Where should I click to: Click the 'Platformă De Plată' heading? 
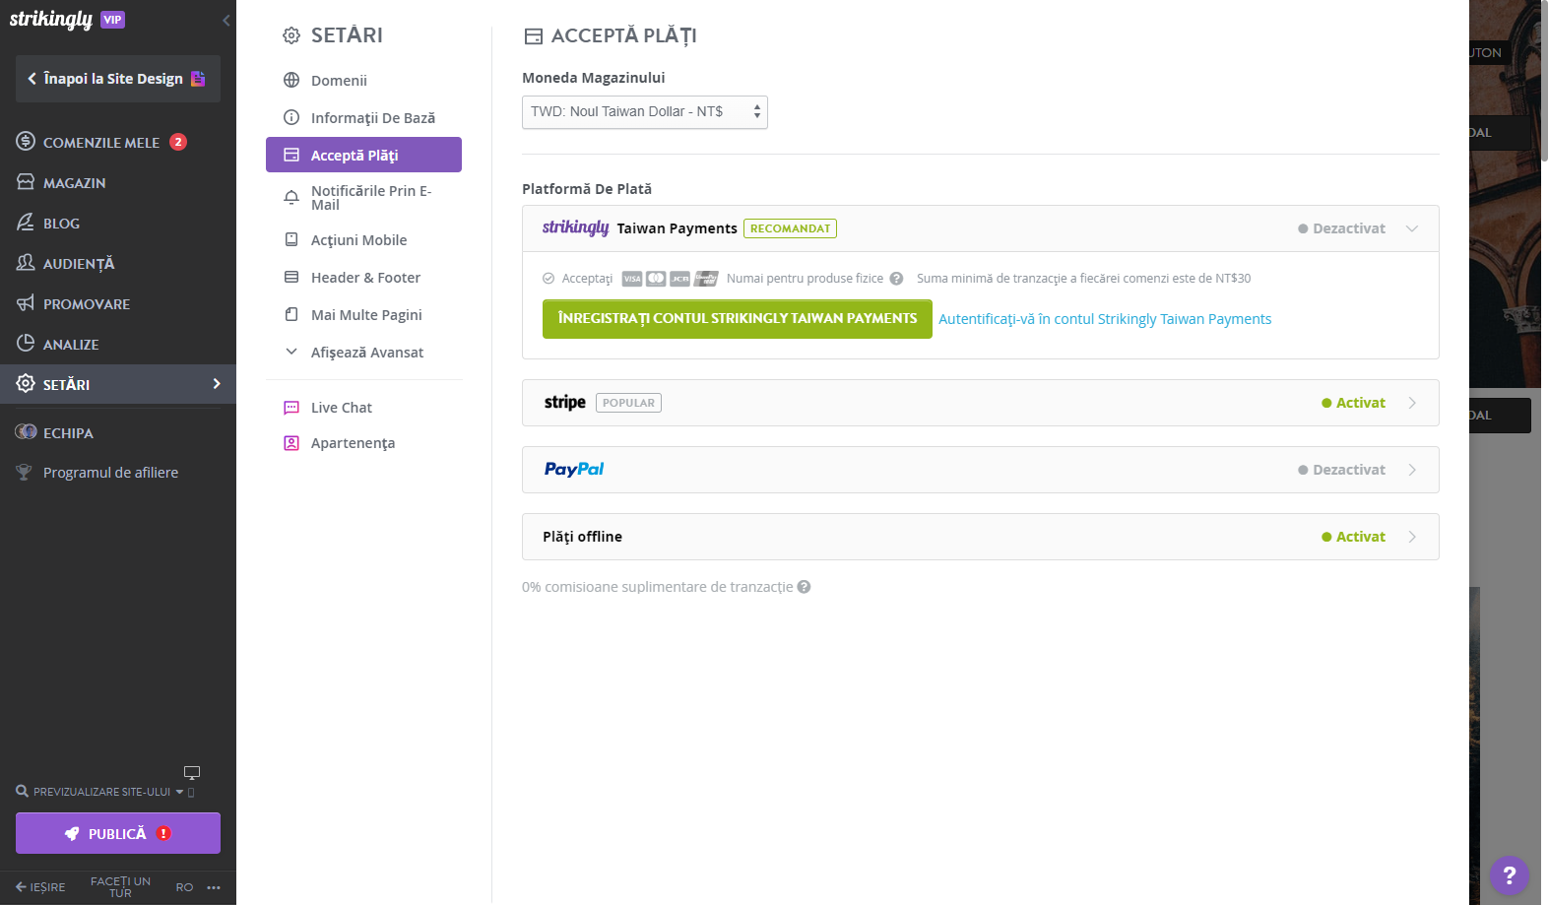coord(587,189)
